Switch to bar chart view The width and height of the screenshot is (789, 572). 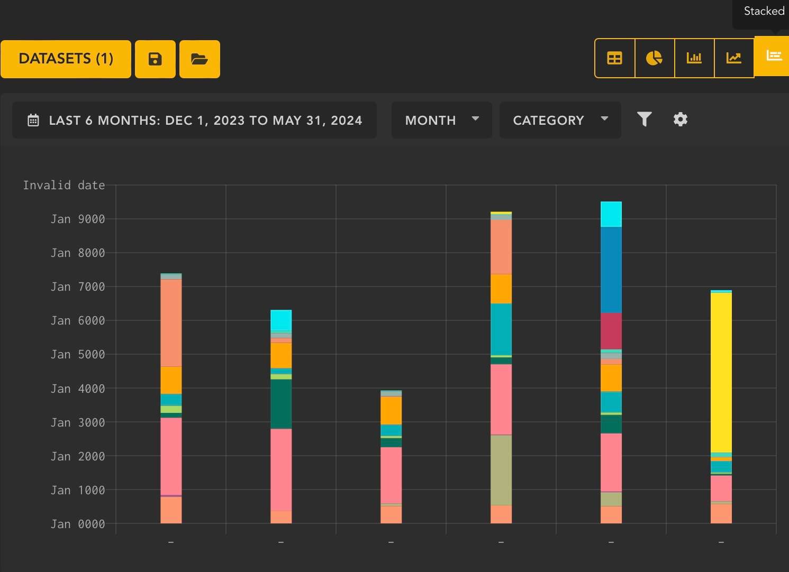click(x=694, y=58)
